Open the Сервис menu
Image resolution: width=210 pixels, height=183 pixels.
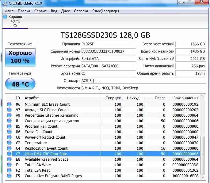[40, 11]
